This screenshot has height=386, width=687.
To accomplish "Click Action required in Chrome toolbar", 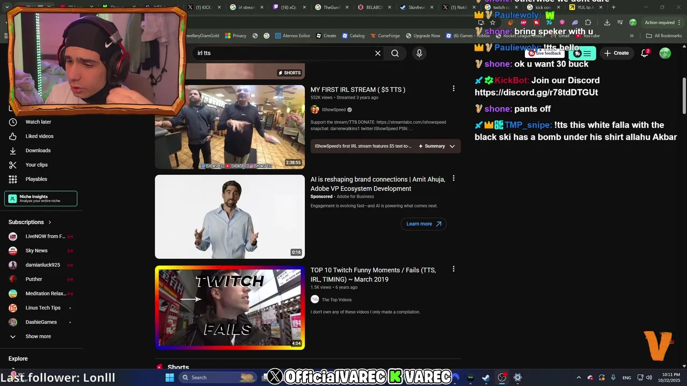I will pos(660,23).
